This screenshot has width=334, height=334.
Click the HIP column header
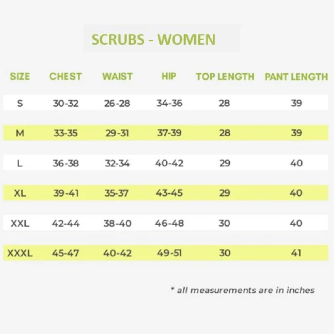point(169,76)
